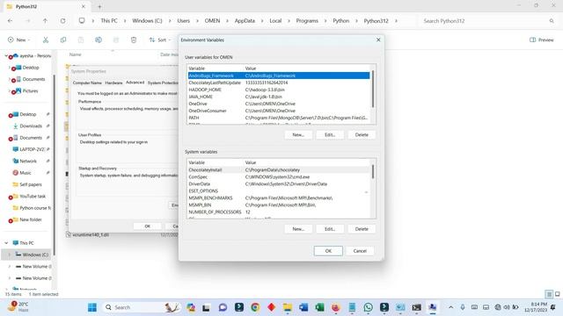This screenshot has height=316, width=563.
Task: Switch to Hardware tab in System Properties
Action: coord(113,83)
